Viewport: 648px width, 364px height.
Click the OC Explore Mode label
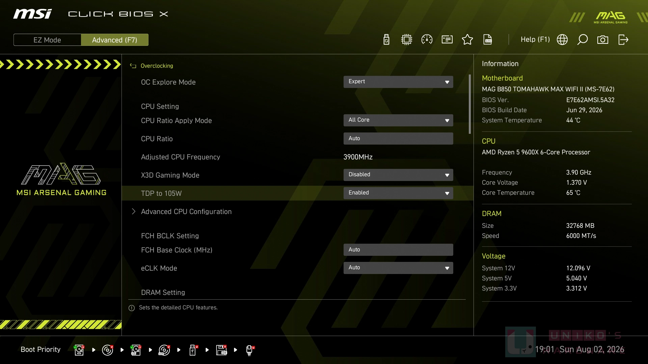(x=168, y=82)
